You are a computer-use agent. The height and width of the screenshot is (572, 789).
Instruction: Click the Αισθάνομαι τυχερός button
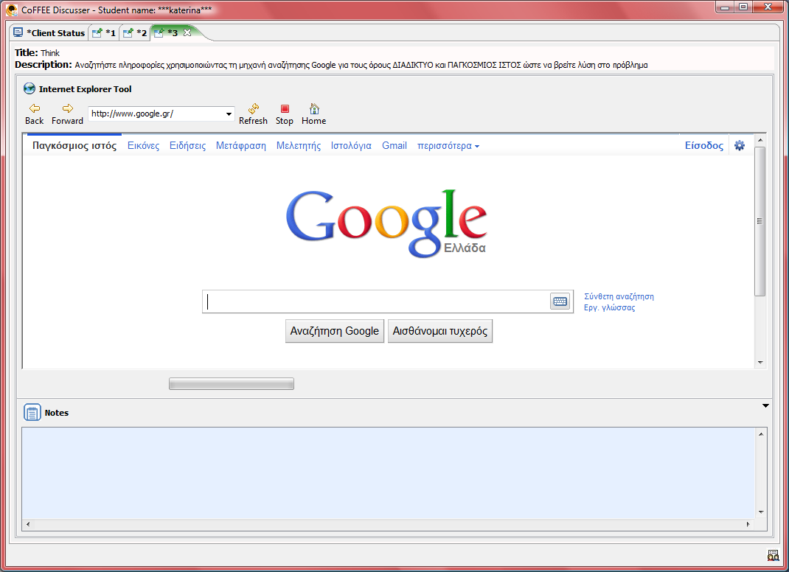(440, 331)
